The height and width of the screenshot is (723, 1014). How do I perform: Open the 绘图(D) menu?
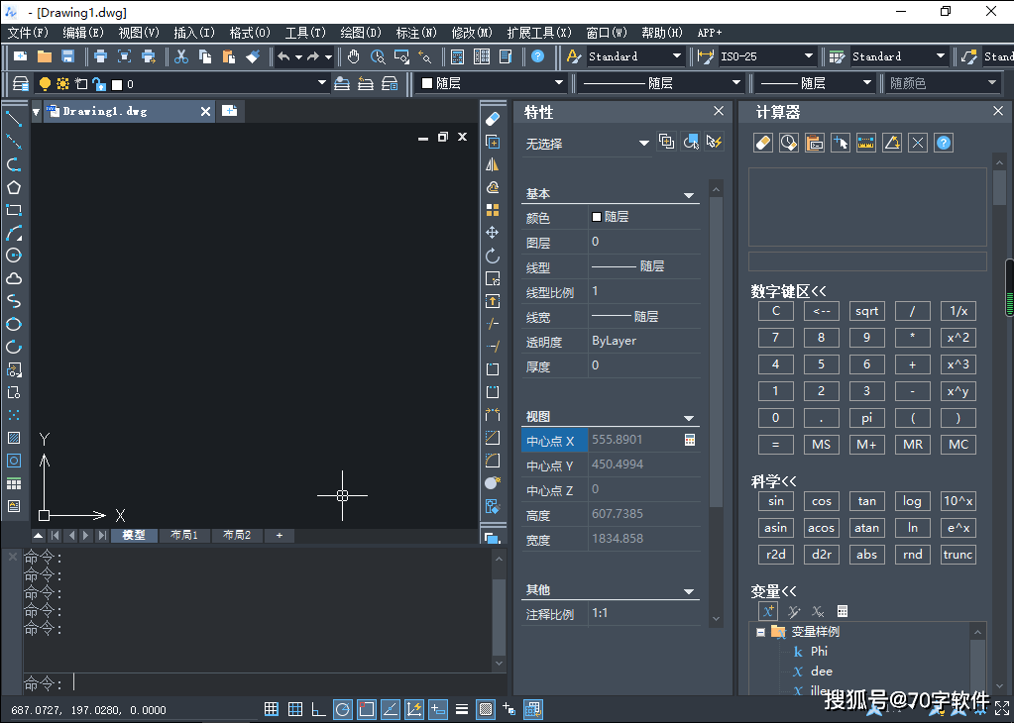pyautogui.click(x=360, y=33)
